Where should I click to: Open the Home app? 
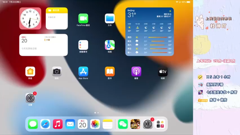30,71
